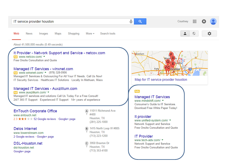Open the settings gear button
Viewport: 228px width, 168px height.
(x=209, y=34)
